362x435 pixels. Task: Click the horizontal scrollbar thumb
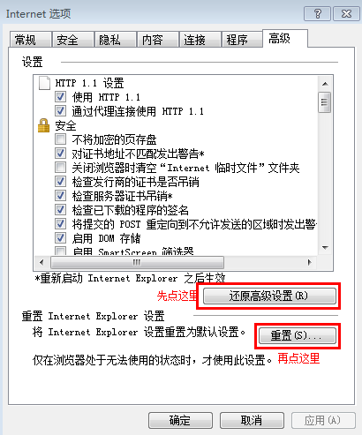coord(137,262)
